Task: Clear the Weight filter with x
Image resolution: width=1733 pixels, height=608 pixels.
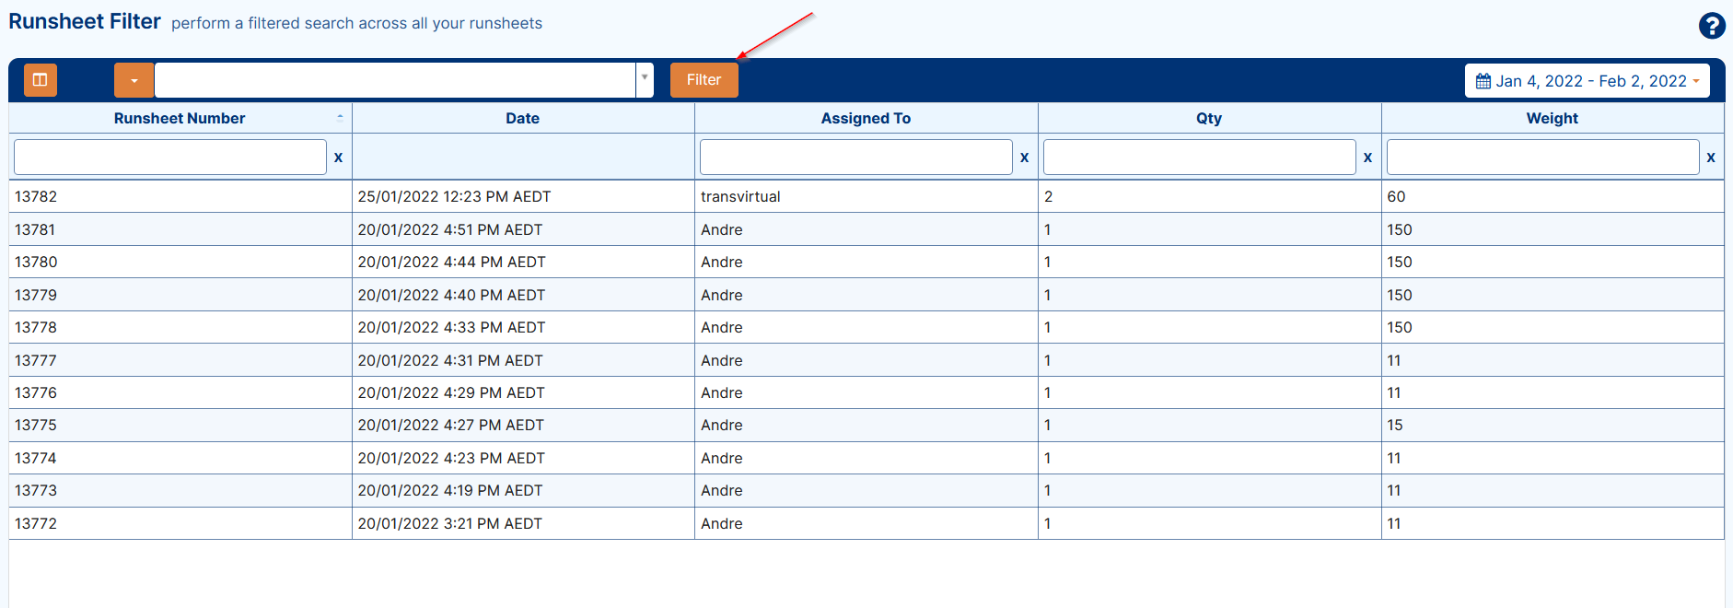Action: pos(1711,158)
